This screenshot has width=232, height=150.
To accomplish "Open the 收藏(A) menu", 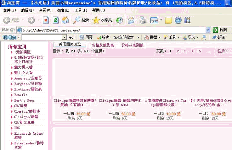I will [x=63, y=10].
